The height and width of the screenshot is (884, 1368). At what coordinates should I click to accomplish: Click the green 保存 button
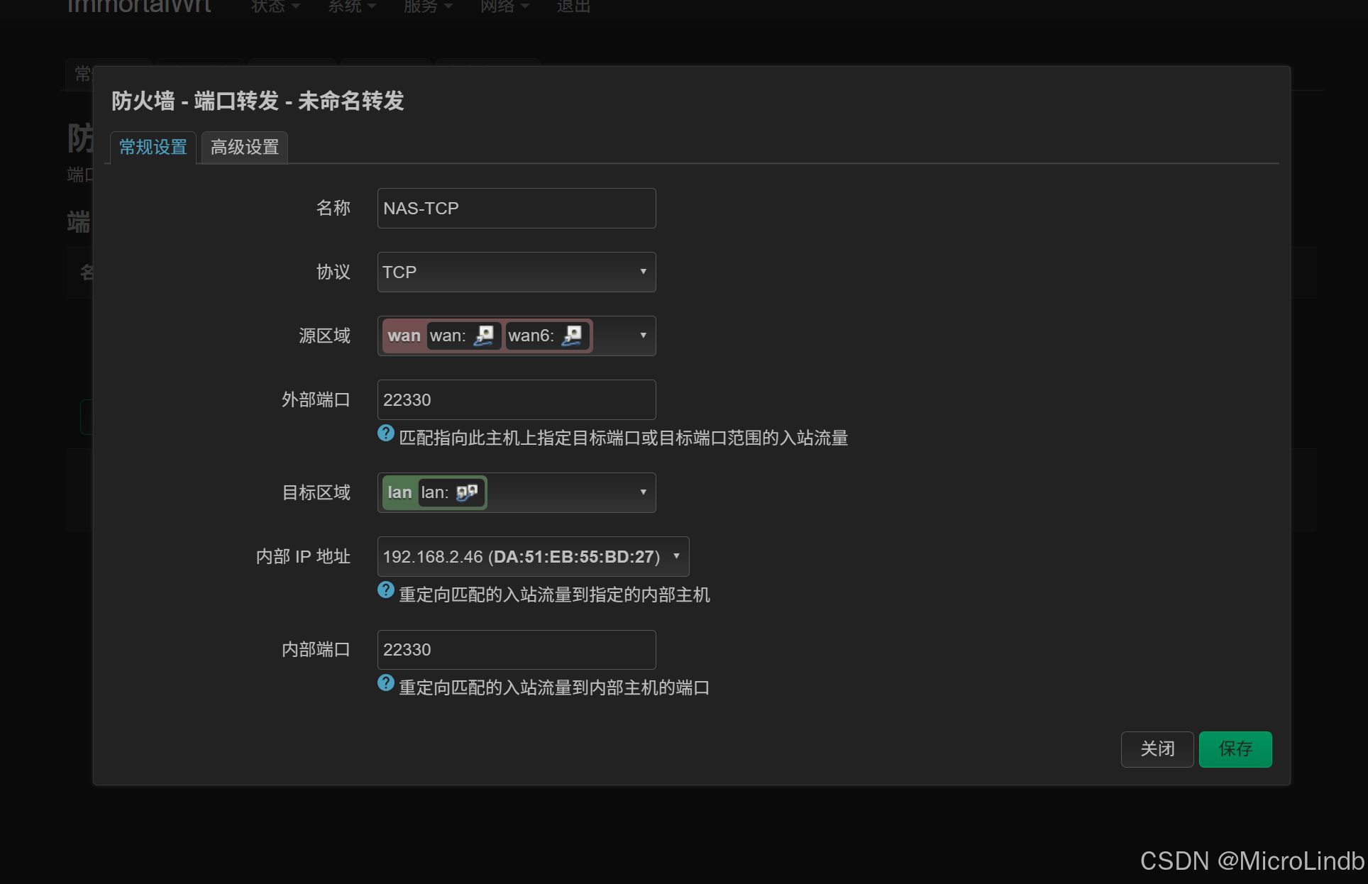pos(1235,749)
